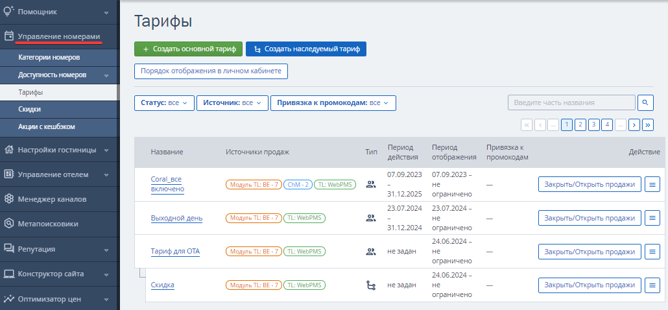
Task: Go to next page arrow
Action: pos(634,125)
